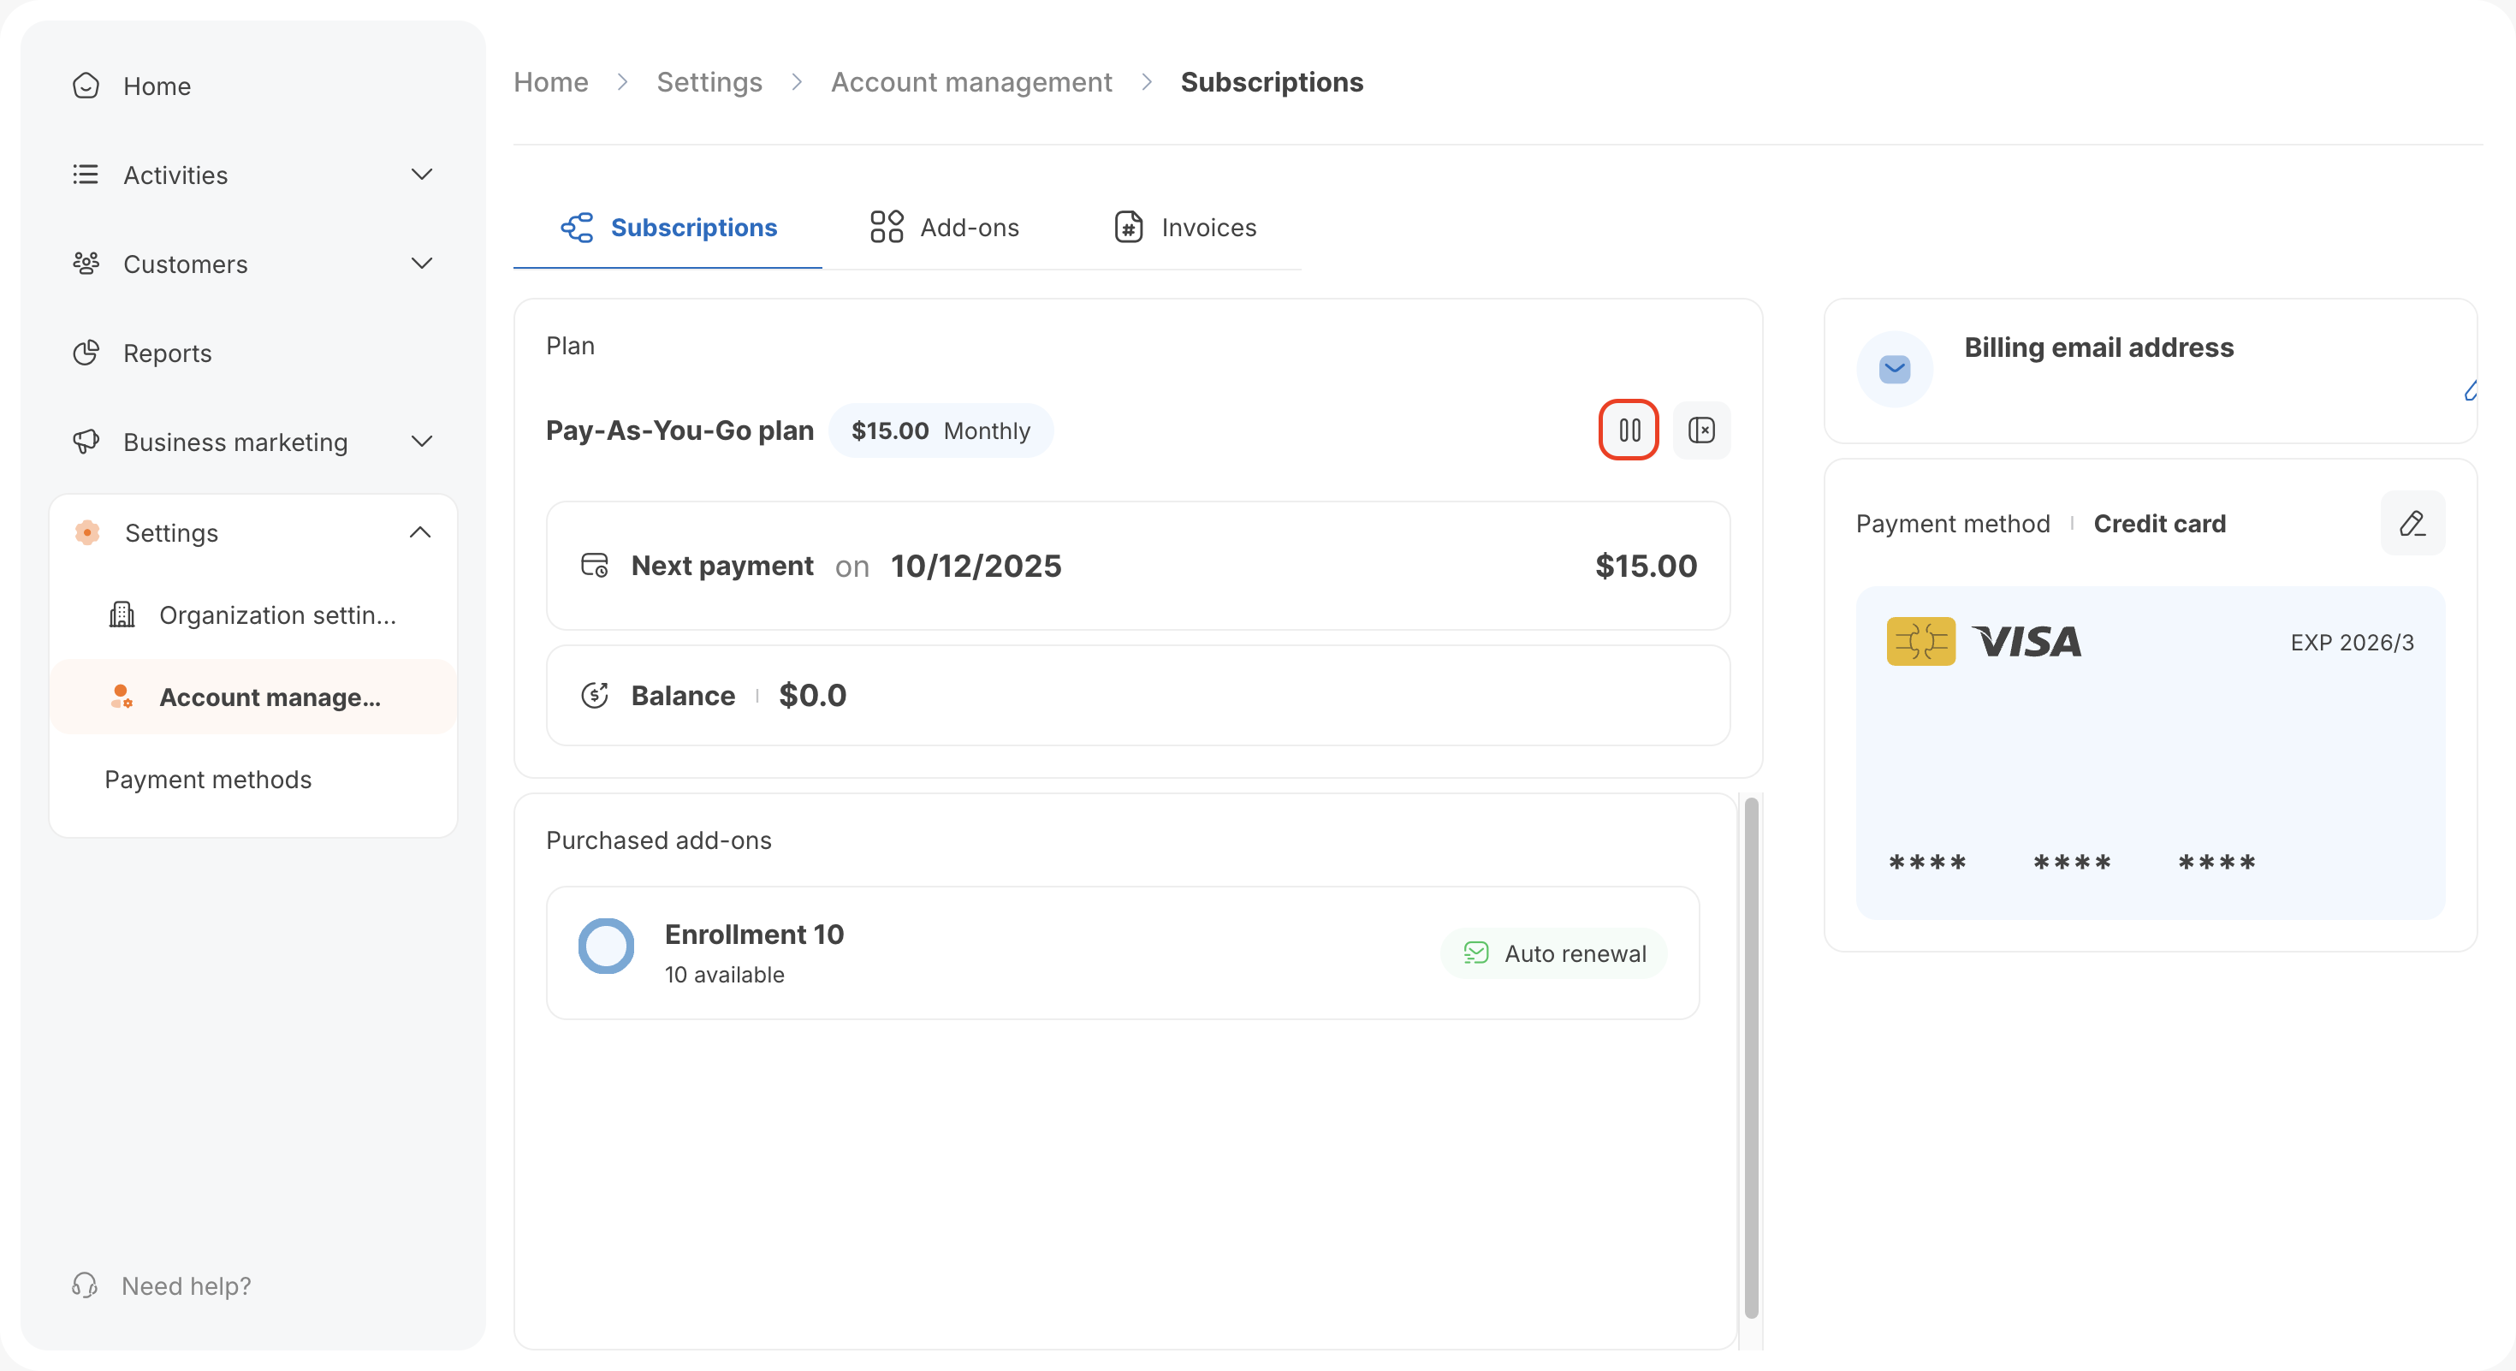
Task: Click the Next payment calendar icon
Action: click(x=594, y=566)
